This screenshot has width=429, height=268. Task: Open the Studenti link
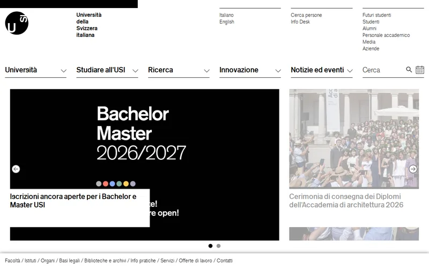pyautogui.click(x=371, y=22)
